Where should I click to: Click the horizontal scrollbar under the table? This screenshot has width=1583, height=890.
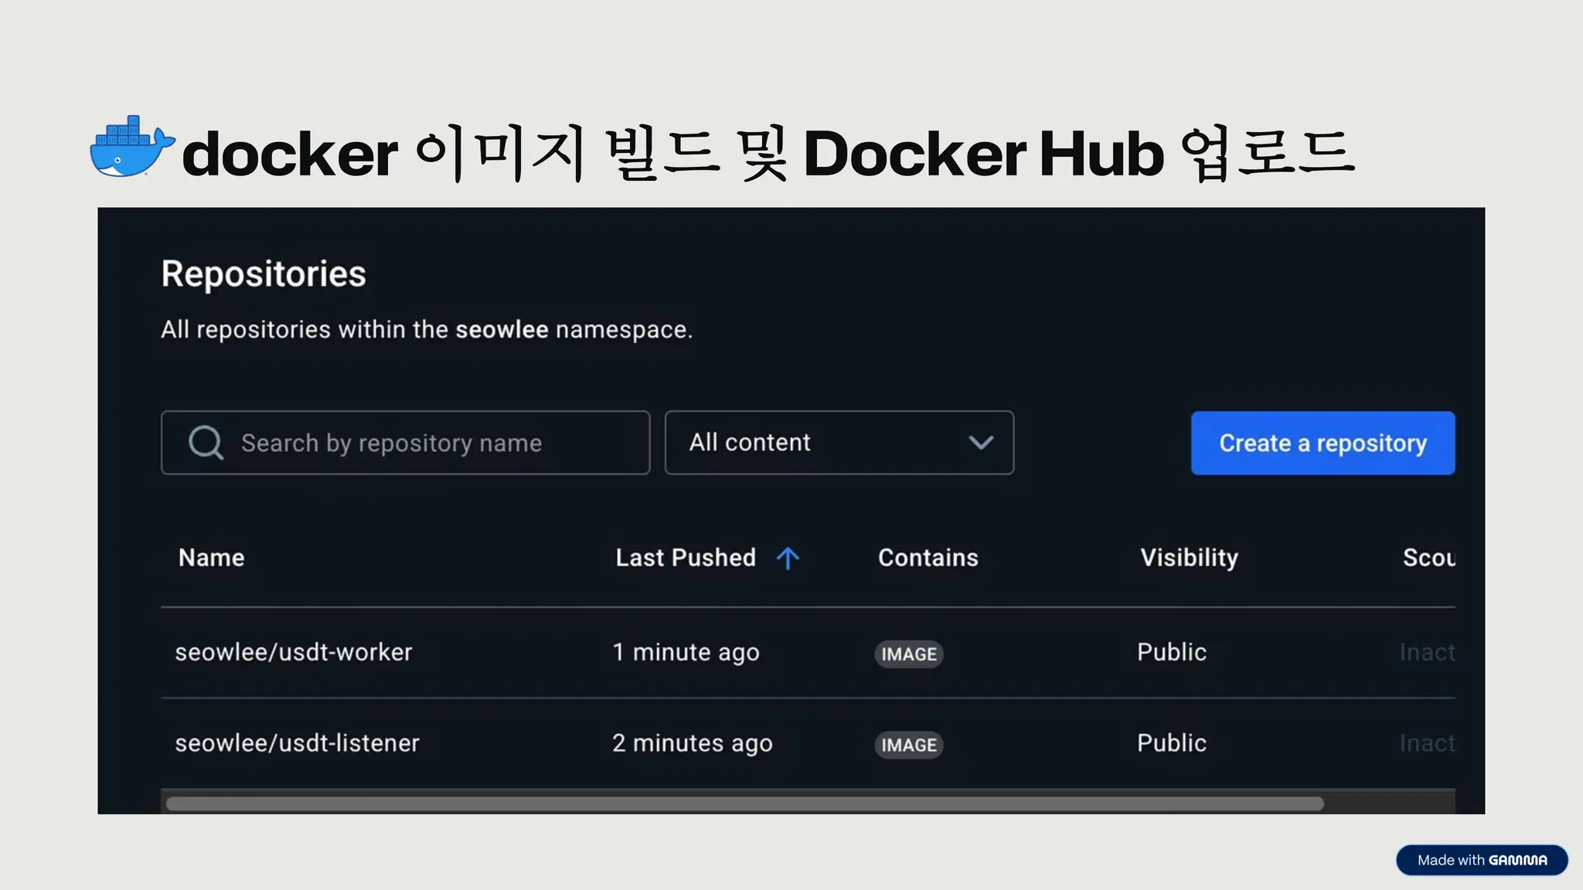point(744,803)
